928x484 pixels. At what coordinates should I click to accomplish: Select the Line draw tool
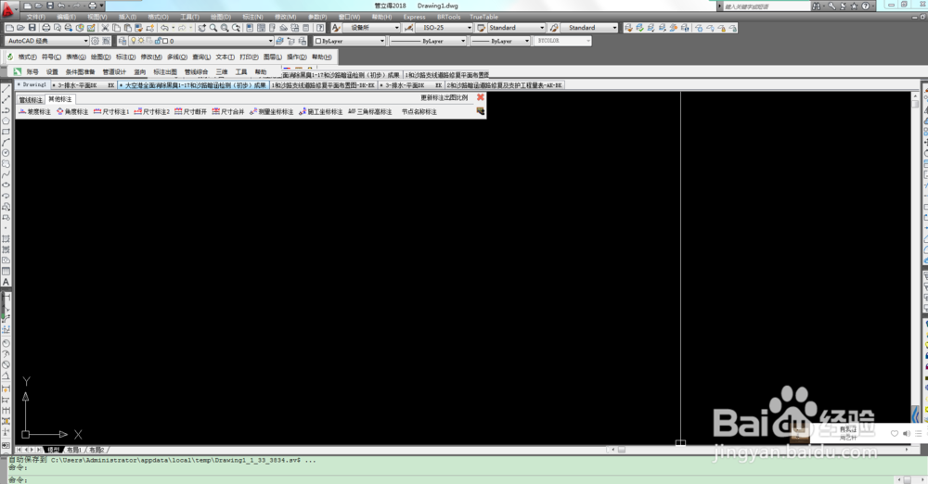6,89
